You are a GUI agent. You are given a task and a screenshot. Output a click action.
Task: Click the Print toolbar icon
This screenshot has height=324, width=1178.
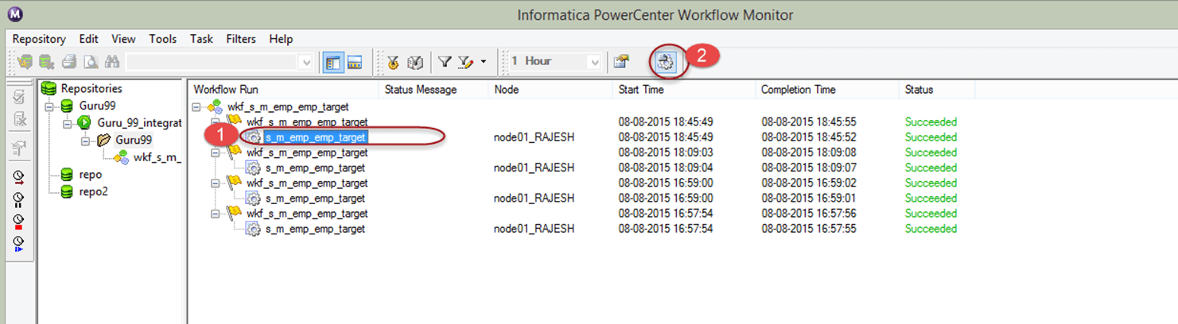(69, 61)
